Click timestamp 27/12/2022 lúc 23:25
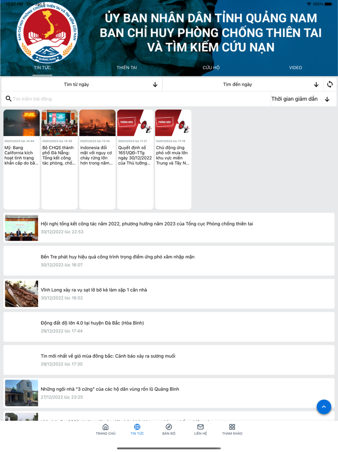The height and width of the screenshot is (452, 338). pos(61,397)
